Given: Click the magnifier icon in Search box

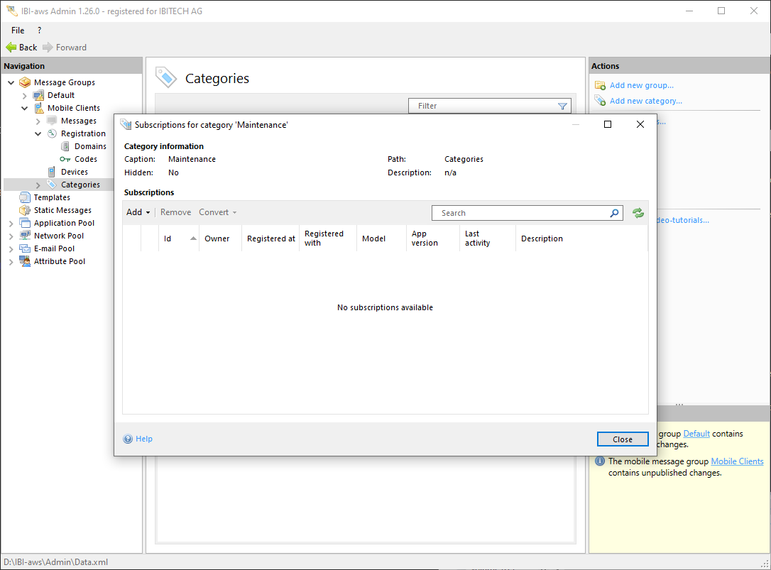Looking at the screenshot, I should pyautogui.click(x=614, y=213).
